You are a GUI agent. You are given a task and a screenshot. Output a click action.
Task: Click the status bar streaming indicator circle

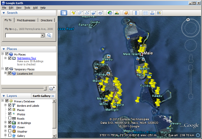(198, 135)
